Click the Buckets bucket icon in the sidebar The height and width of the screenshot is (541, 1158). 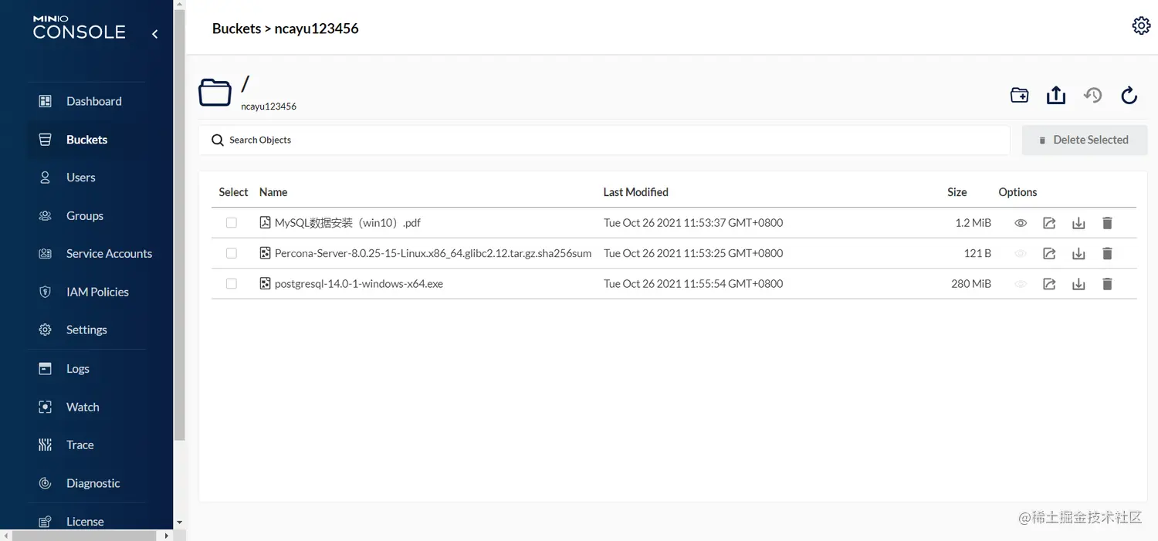[45, 140]
